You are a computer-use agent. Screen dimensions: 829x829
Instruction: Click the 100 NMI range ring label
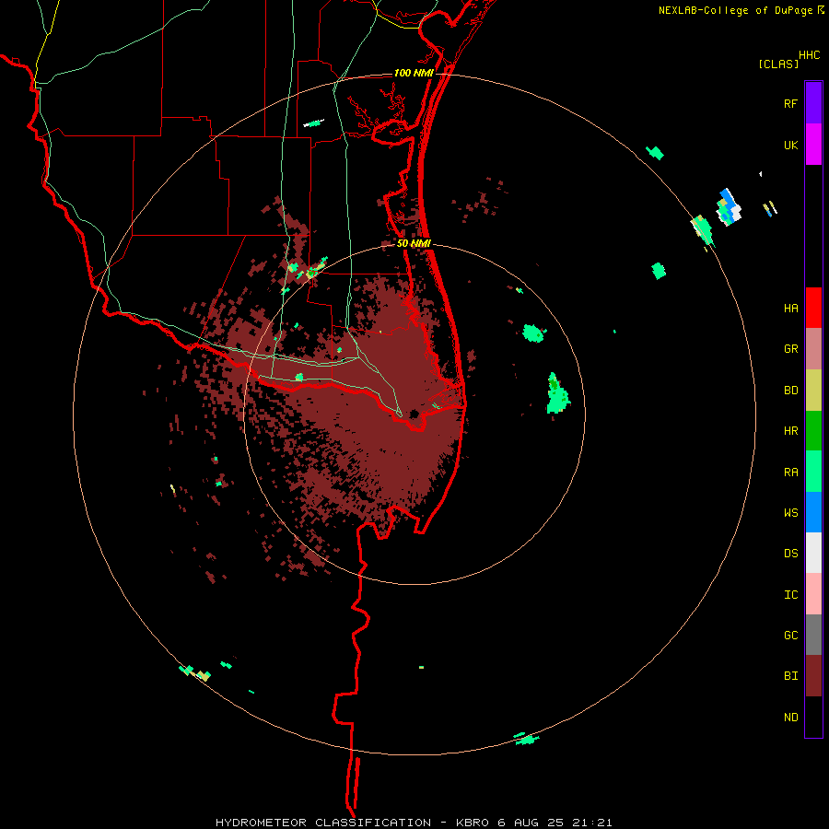413,73
